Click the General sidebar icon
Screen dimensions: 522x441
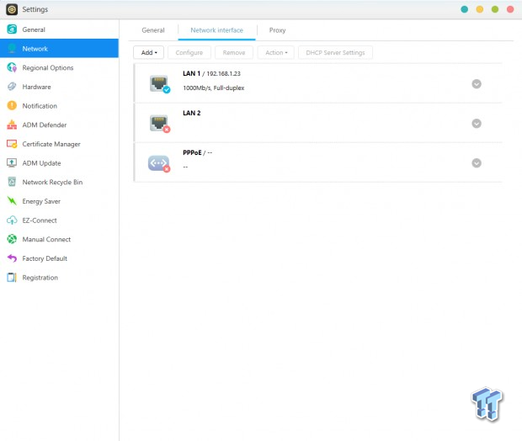click(12, 29)
